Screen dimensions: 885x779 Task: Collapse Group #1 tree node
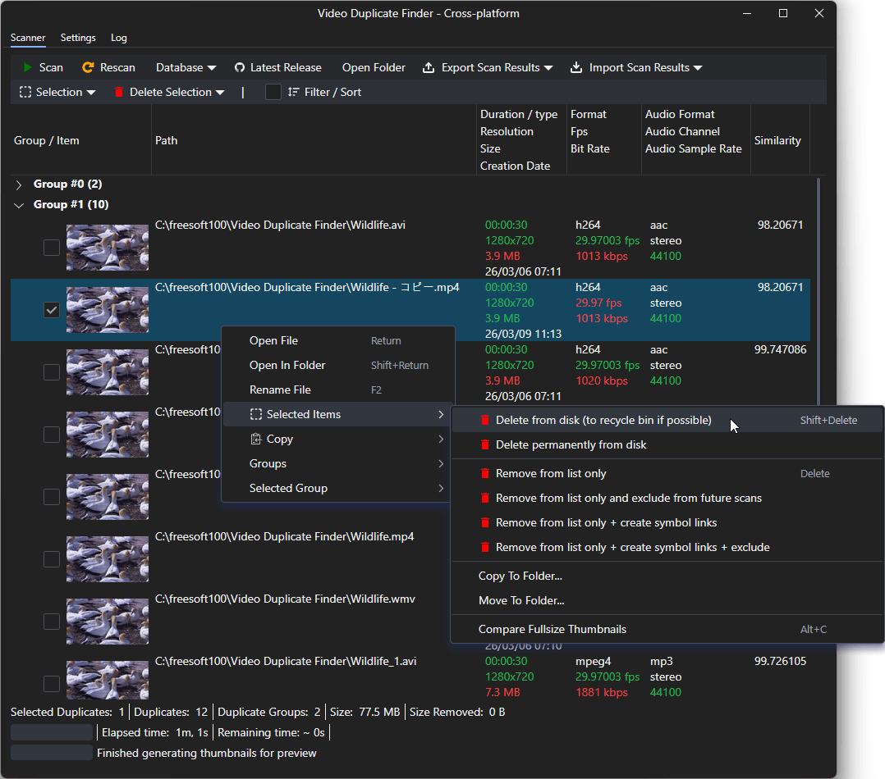[x=20, y=206]
